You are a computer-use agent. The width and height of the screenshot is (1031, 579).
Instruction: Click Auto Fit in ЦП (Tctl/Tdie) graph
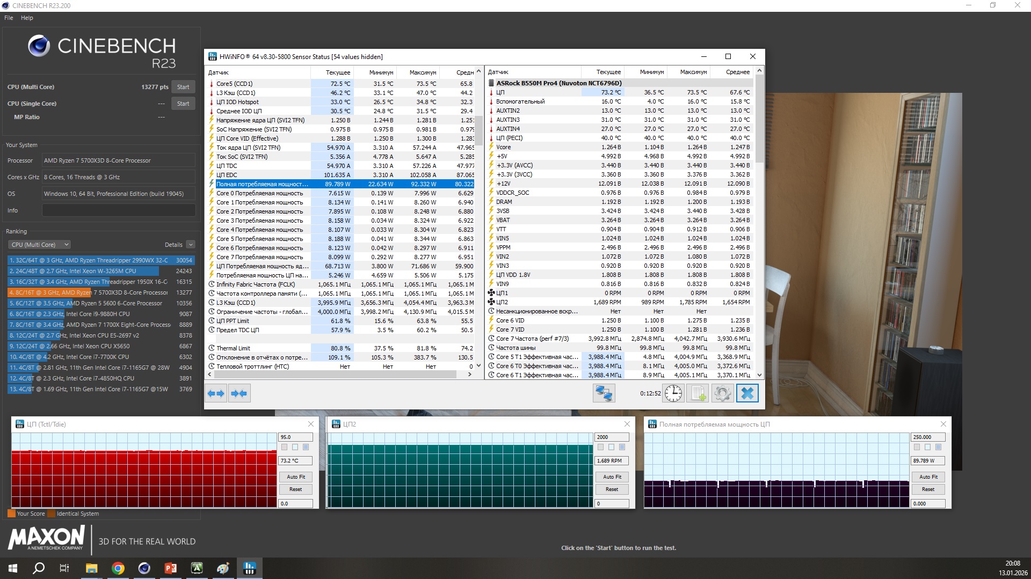[x=295, y=477]
